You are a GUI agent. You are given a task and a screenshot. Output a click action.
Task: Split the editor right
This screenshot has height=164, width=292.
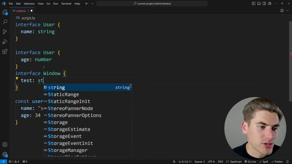[282, 11]
